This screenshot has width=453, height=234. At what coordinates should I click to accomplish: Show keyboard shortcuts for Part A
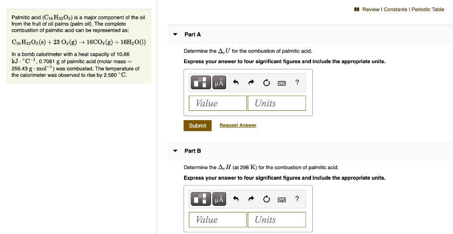[281, 83]
